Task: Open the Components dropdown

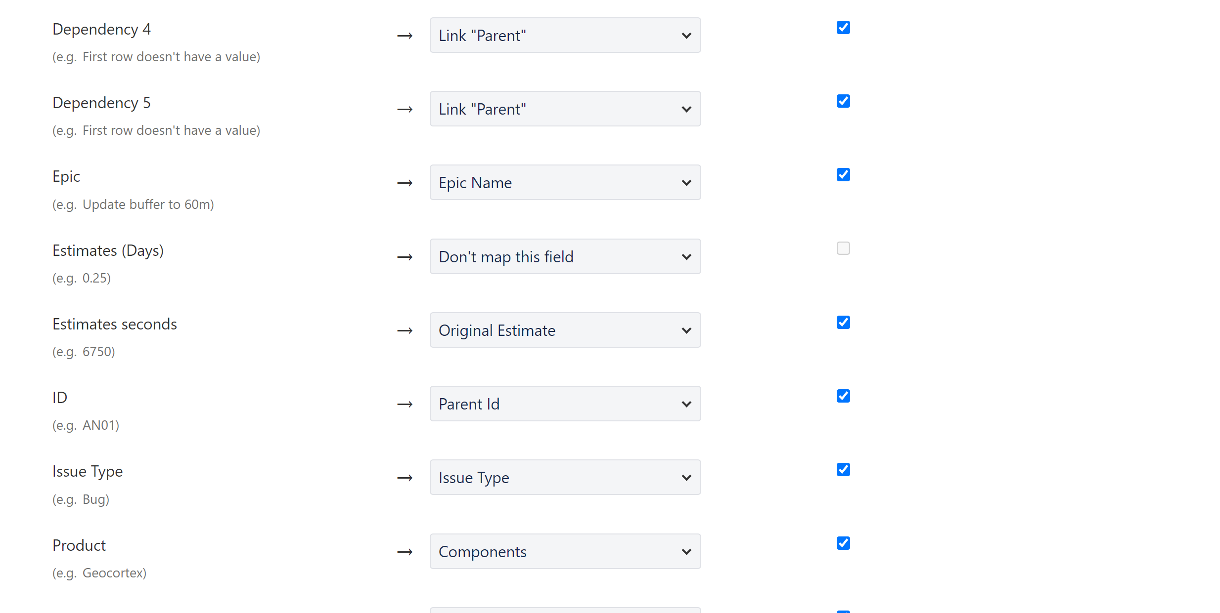Action: coord(565,551)
